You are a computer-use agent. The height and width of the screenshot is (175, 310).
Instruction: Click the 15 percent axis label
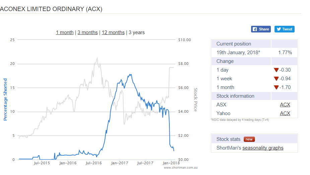point(12,88)
